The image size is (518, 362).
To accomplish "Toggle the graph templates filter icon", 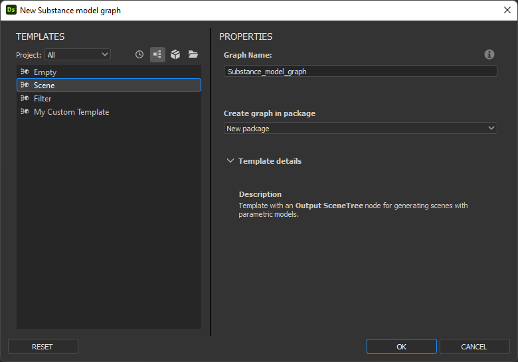I will [157, 55].
